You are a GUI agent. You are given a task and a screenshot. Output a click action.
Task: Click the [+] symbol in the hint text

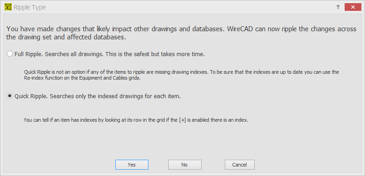tap(184, 120)
